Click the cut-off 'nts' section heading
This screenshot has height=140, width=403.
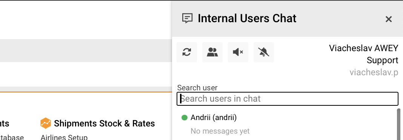(5, 123)
